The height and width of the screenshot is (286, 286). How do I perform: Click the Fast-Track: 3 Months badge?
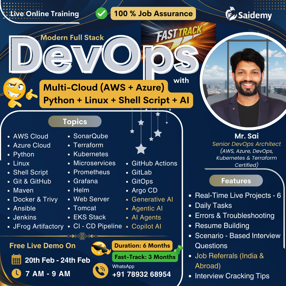(x=145, y=257)
